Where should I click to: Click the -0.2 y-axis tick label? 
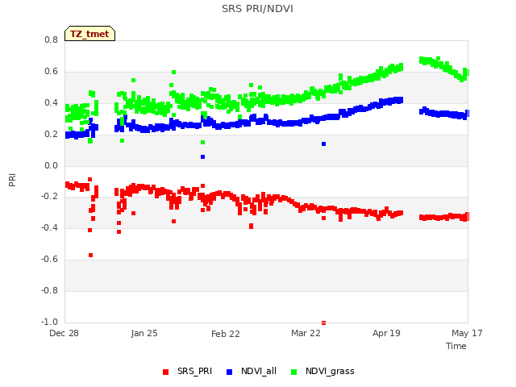pos(49,197)
